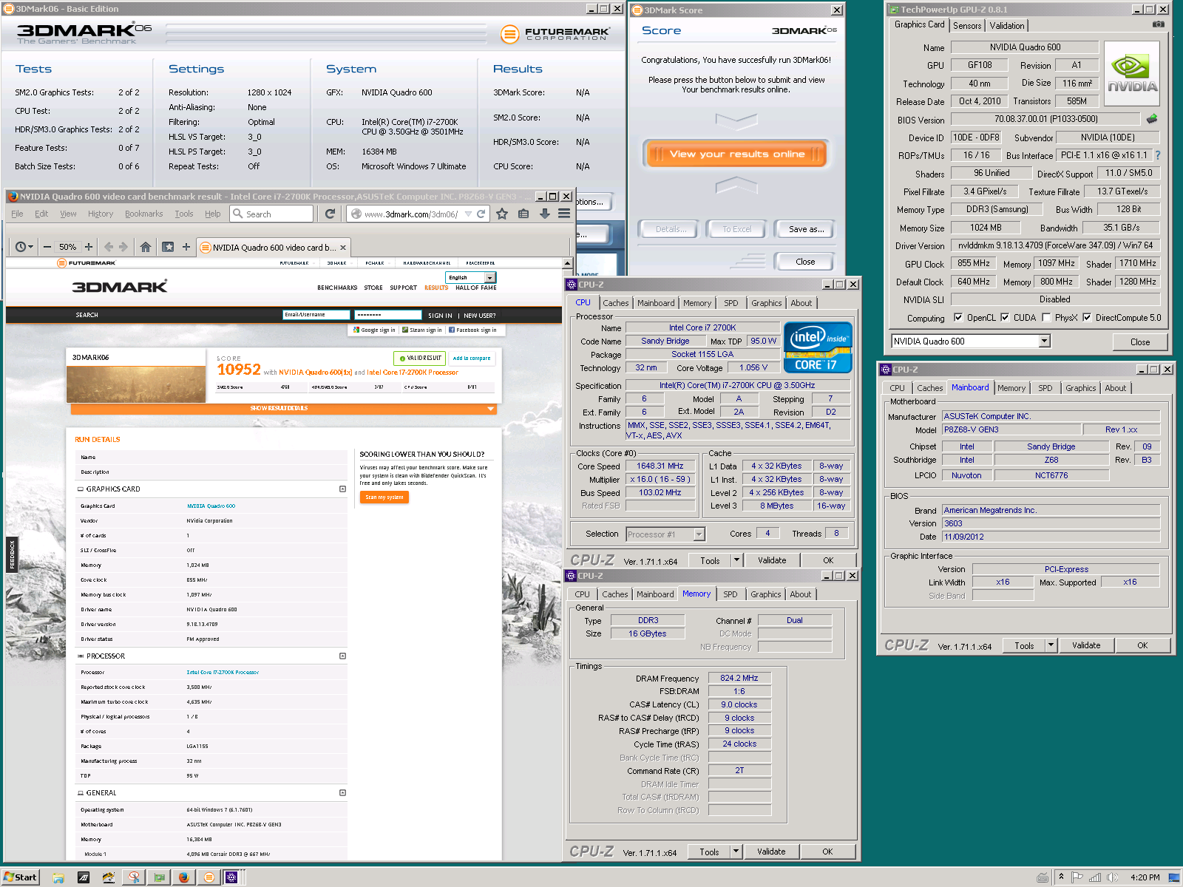Click Close button in 3DMark Score window
Screen dimensions: 1183x887
805,262
